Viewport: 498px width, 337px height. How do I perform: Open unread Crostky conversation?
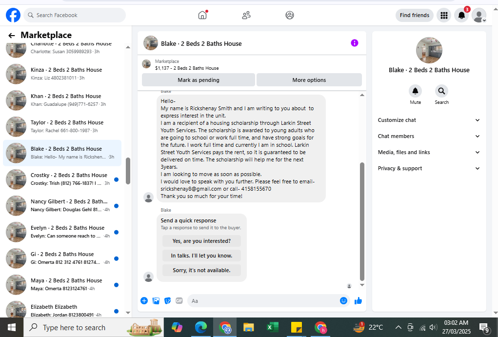62,179
